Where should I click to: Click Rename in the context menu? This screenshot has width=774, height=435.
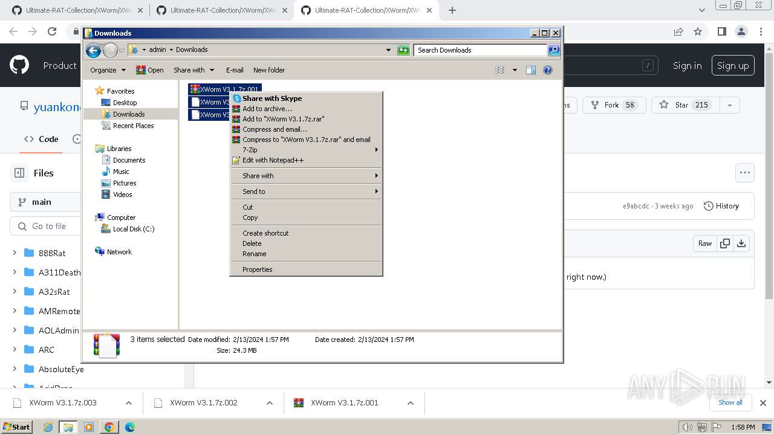click(x=306, y=254)
